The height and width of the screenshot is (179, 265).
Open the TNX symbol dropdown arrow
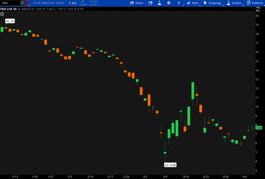tap(22, 3)
